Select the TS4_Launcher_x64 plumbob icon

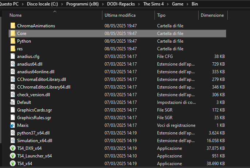[13, 156]
